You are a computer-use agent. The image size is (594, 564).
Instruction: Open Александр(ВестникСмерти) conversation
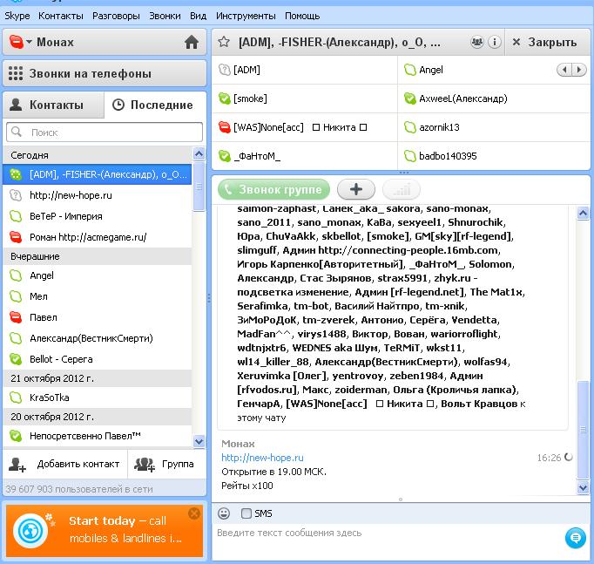tap(98, 338)
